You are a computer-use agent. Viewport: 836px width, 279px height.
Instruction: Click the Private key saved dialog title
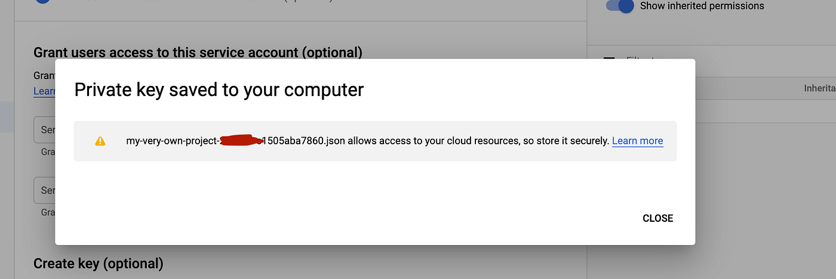pos(219,89)
